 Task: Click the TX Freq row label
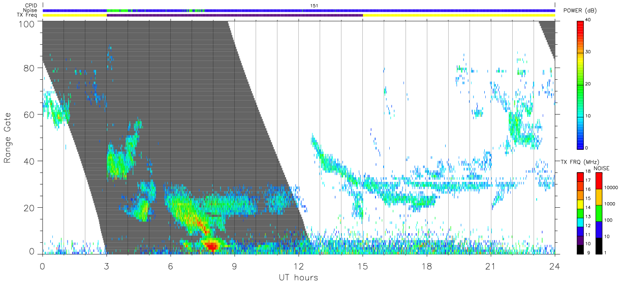27,15
